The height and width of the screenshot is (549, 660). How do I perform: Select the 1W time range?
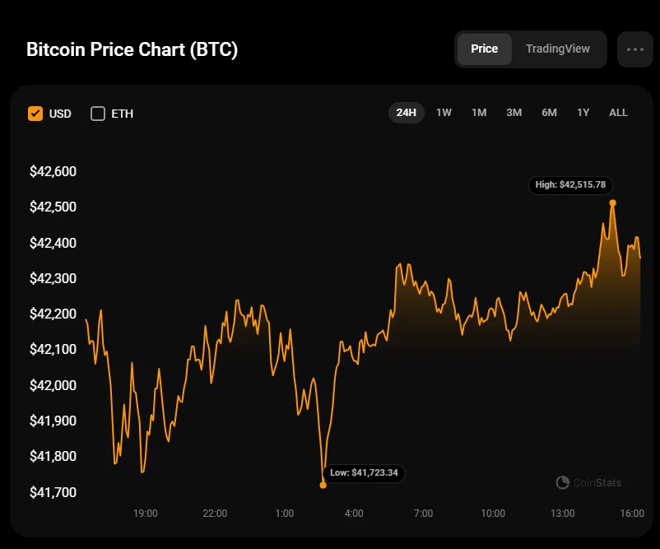pyautogui.click(x=444, y=113)
